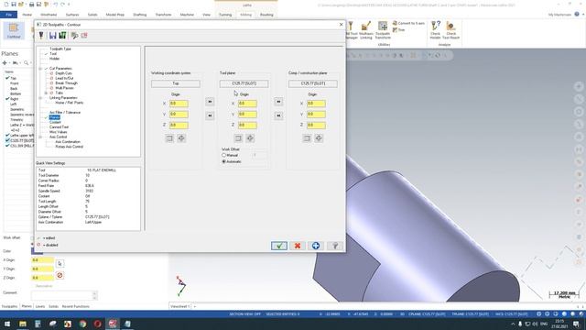This screenshot has height=330, width=586.
Task: Collapse the Axis Control tree node
Action: [40, 137]
